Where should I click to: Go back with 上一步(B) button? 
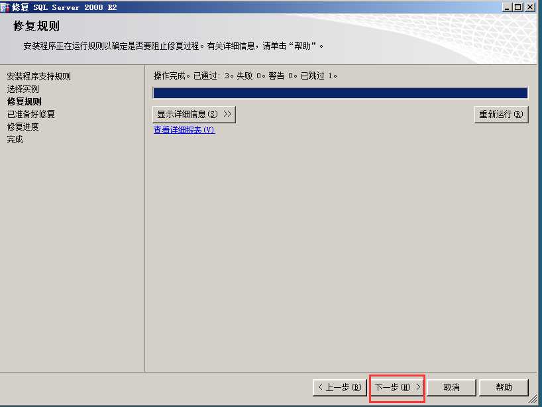tap(340, 387)
